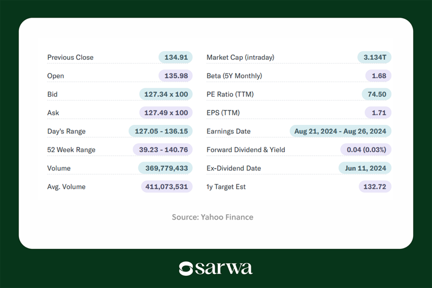Screen dimensions: 432x288
Task: Select the EPS value 1.71
Action: pos(378,113)
